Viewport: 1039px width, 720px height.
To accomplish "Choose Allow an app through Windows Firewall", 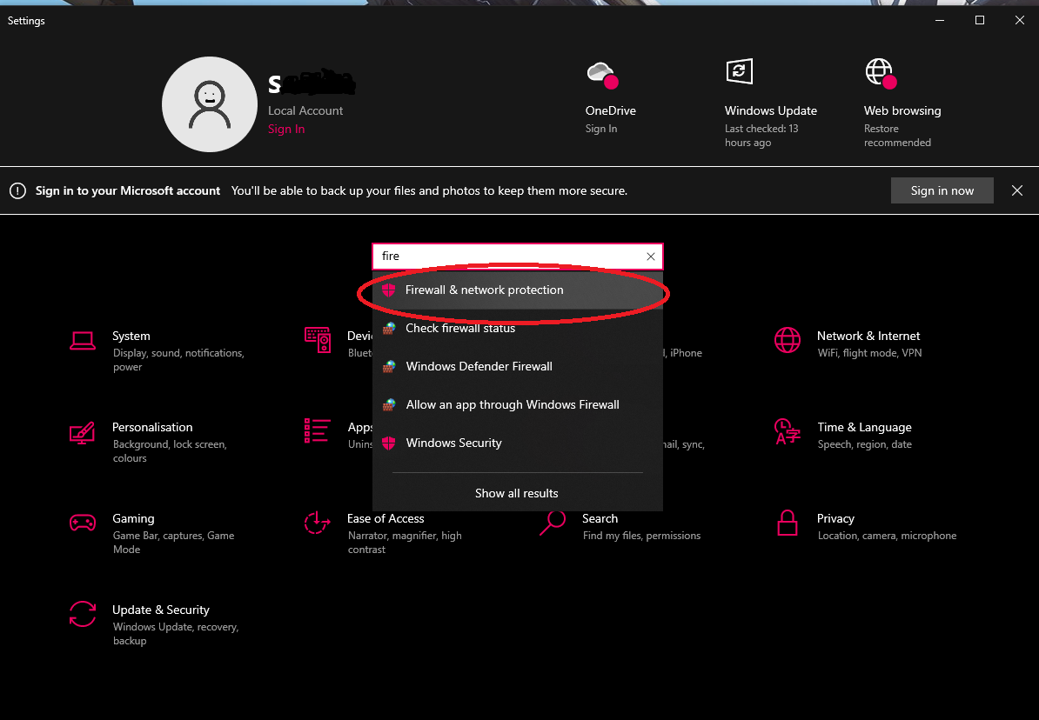I will pyautogui.click(x=518, y=404).
